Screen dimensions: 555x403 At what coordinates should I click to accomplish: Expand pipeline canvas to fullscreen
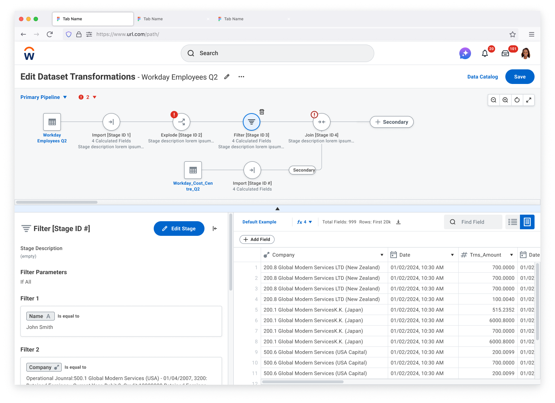point(529,100)
